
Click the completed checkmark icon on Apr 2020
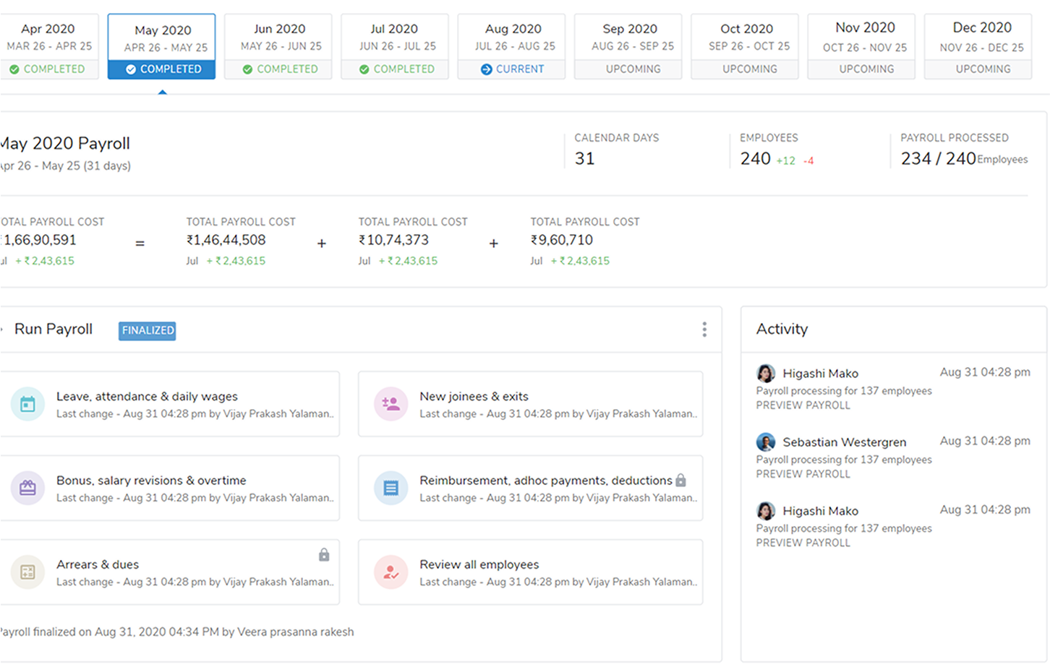click(14, 69)
